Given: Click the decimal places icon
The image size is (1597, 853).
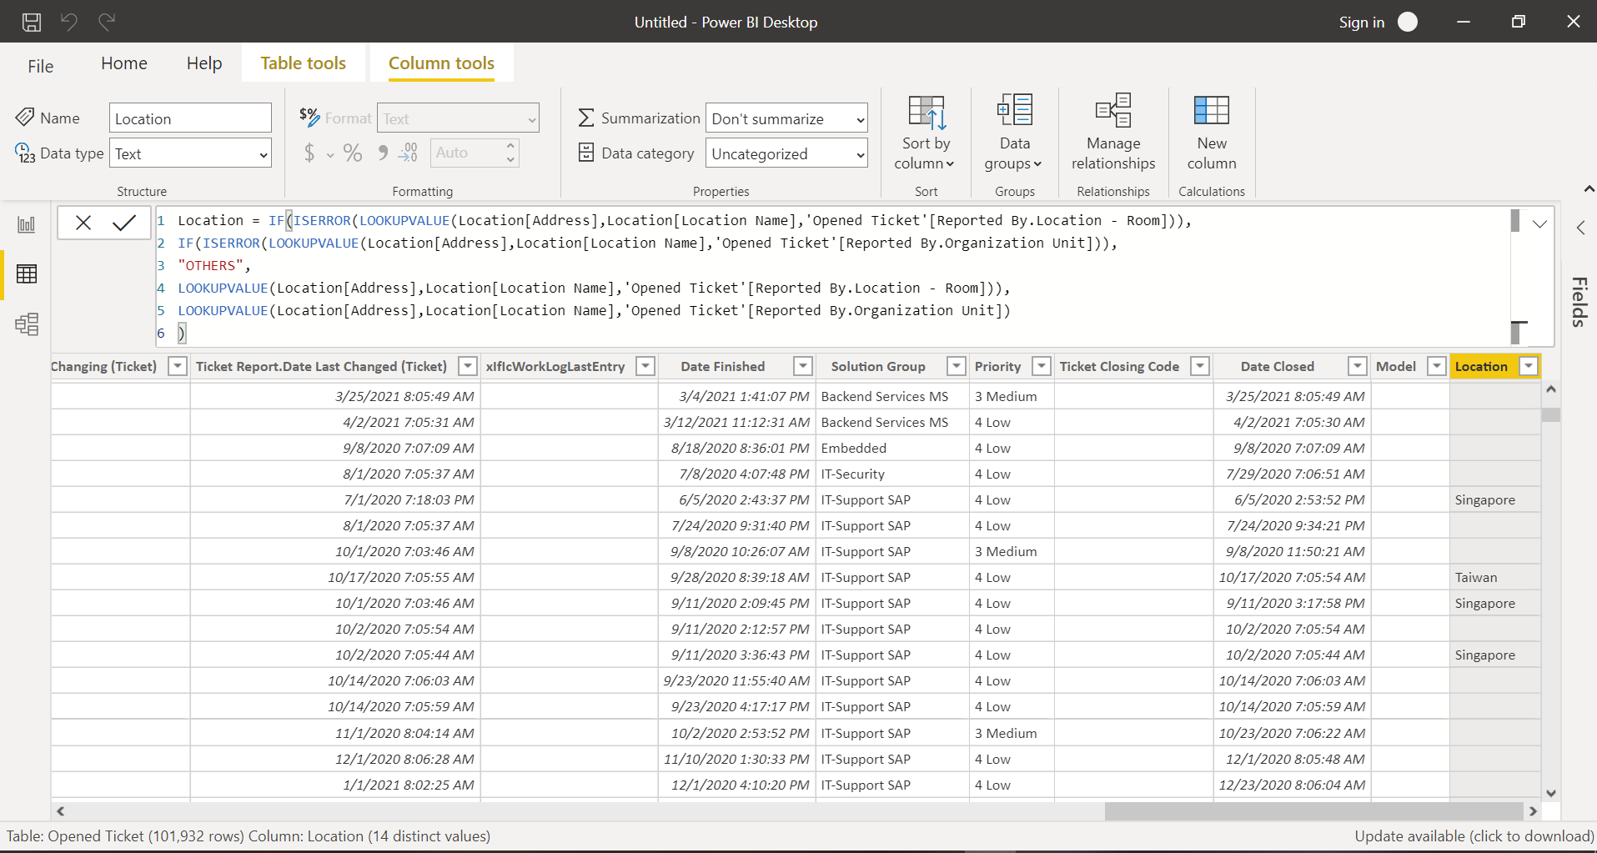Looking at the screenshot, I should [x=408, y=153].
